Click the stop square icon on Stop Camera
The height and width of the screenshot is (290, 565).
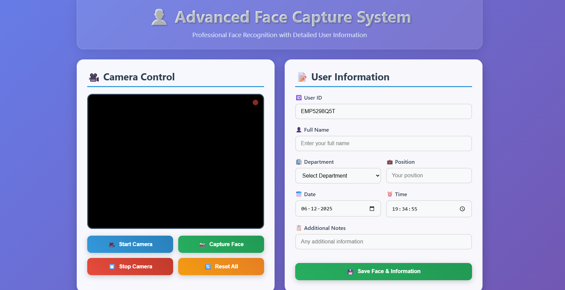(112, 267)
